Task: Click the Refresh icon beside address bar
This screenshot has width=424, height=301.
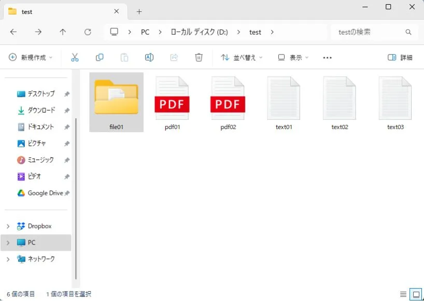Action: click(88, 32)
